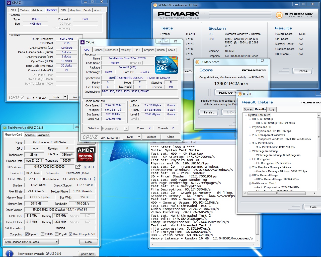Click the PCMark05 main window title icon
The image size is (321, 257).
pos(155,5)
